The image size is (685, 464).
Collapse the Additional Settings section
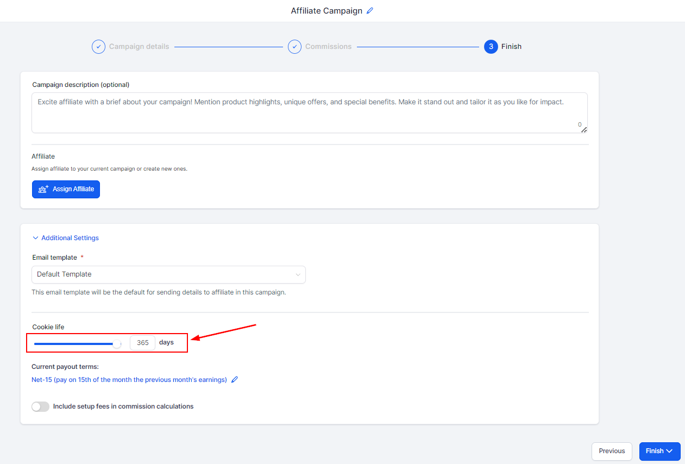point(66,238)
